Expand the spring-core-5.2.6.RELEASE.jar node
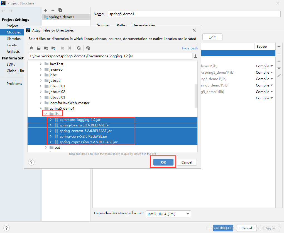 click(51, 136)
